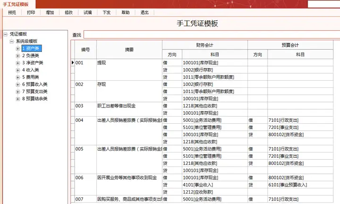The width and height of the screenshot is (340, 204).
Task: Select 7 预算支出类 in the tree
Action: [x=34, y=92]
